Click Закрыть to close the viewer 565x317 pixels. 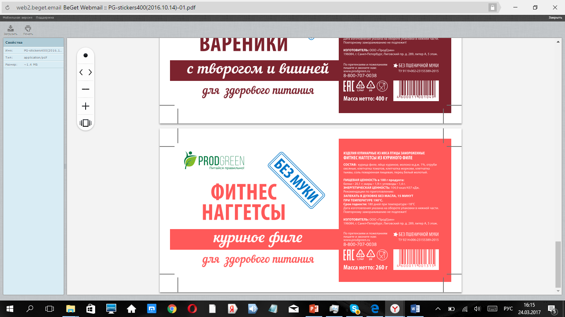point(555,18)
